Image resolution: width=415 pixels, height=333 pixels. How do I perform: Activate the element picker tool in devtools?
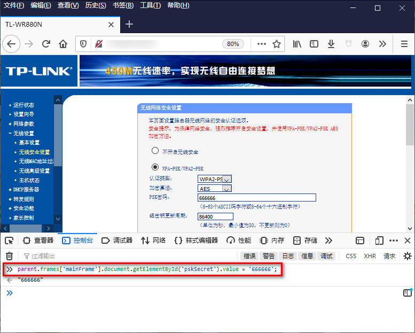[9, 241]
